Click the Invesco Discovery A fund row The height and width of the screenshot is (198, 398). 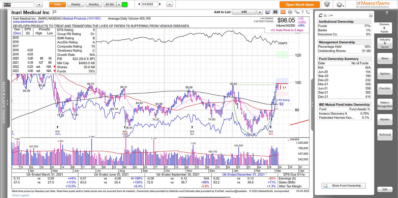coord(344,113)
